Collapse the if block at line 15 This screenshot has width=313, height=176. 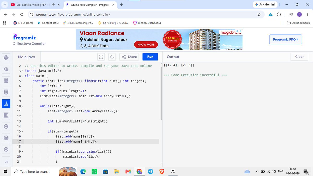coord(22,131)
